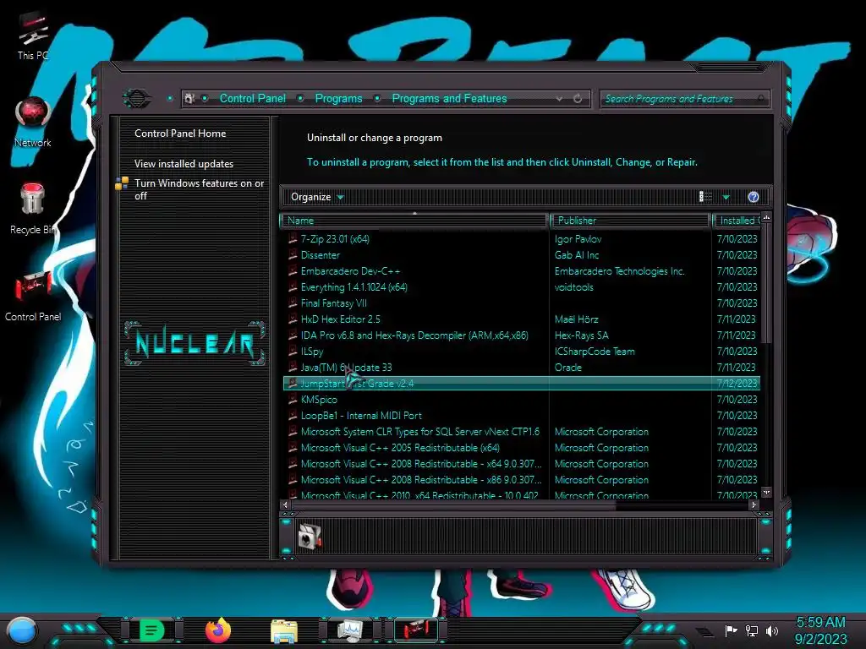This screenshot has width=866, height=649.
Task: Navigate to Programs breadcrumb
Action: pos(338,98)
